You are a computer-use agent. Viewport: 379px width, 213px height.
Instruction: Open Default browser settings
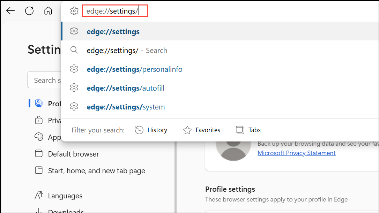coord(74,154)
